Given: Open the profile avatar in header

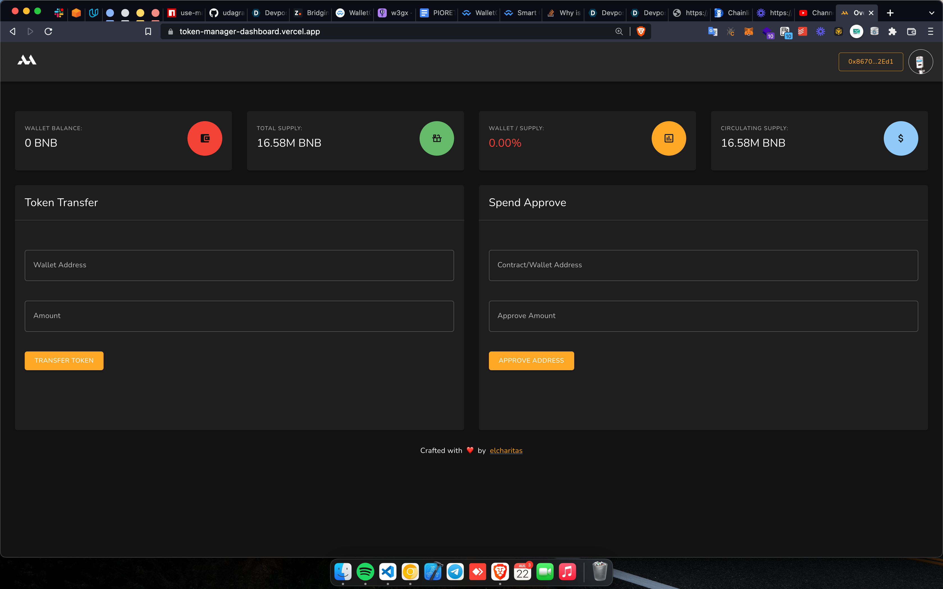Looking at the screenshot, I should pos(920,61).
